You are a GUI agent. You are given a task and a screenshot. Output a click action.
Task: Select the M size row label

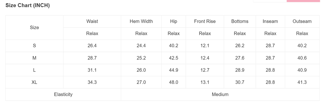point(34,58)
